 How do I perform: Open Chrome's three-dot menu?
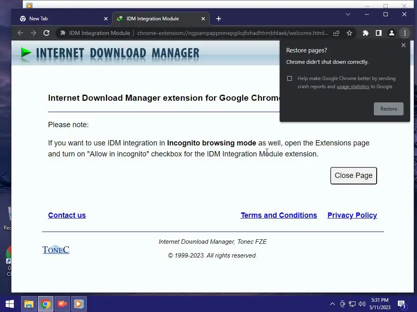pyautogui.click(x=405, y=33)
